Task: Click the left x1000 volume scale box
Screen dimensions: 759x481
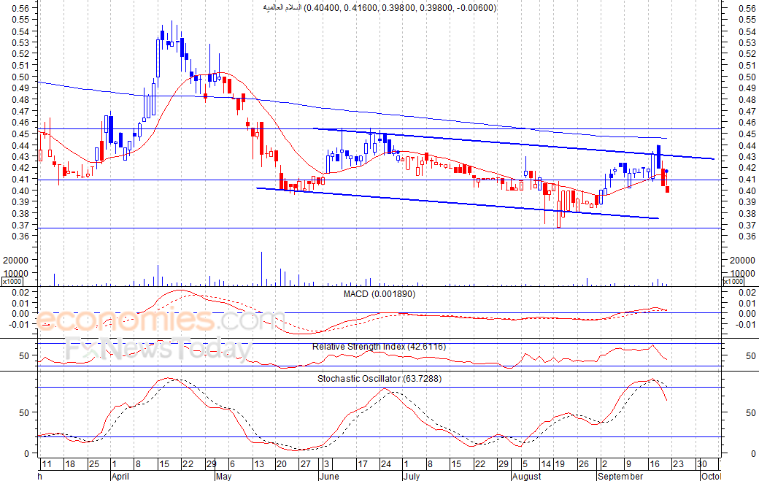Action: pyautogui.click(x=12, y=282)
